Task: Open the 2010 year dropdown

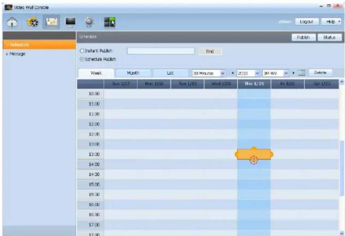Action: (249, 73)
